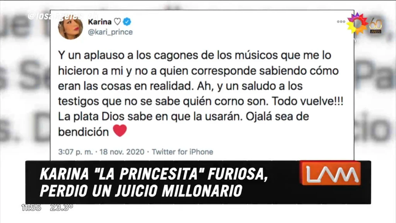Click the heart outline beside Karina's name
Viewport: 396px width, 223px height.
point(117,22)
